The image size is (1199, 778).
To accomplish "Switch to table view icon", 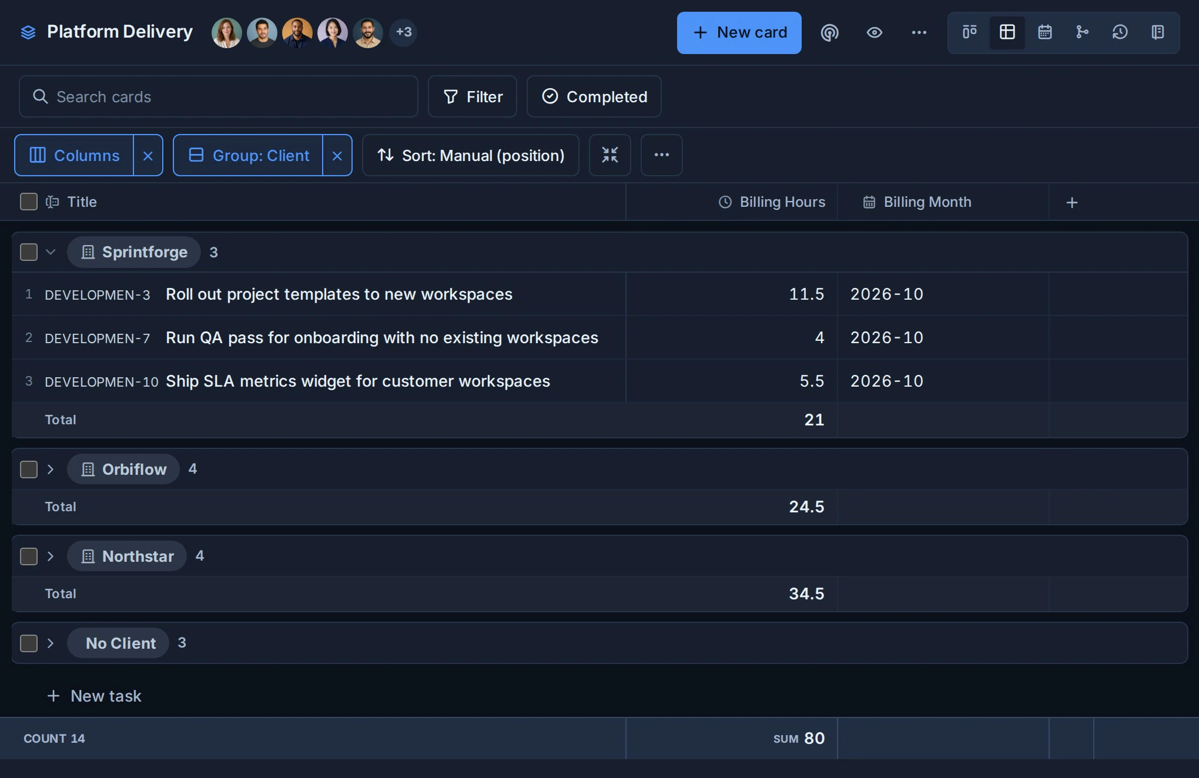I will 1007,32.
